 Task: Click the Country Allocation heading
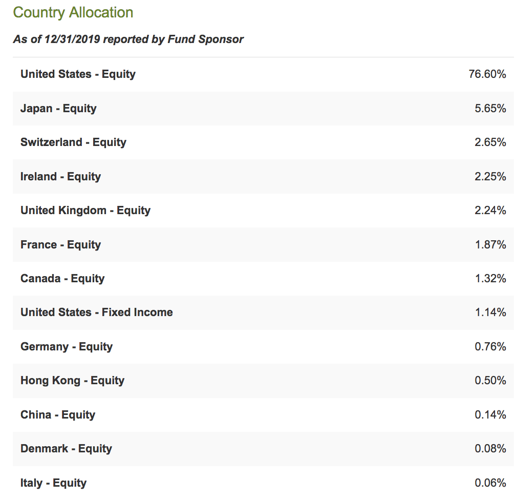[73, 13]
